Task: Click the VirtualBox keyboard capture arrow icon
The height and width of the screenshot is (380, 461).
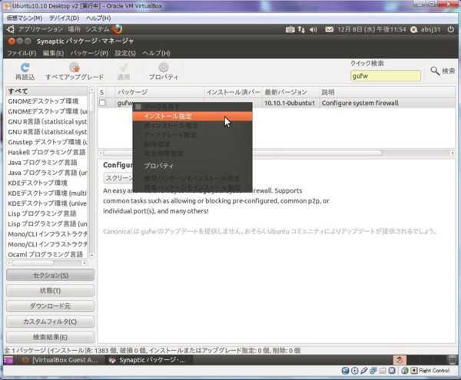Action: (414, 371)
